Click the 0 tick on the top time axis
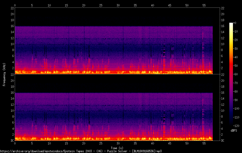Image resolution: width=242 pixels, height=153 pixels. click(x=15, y=5)
